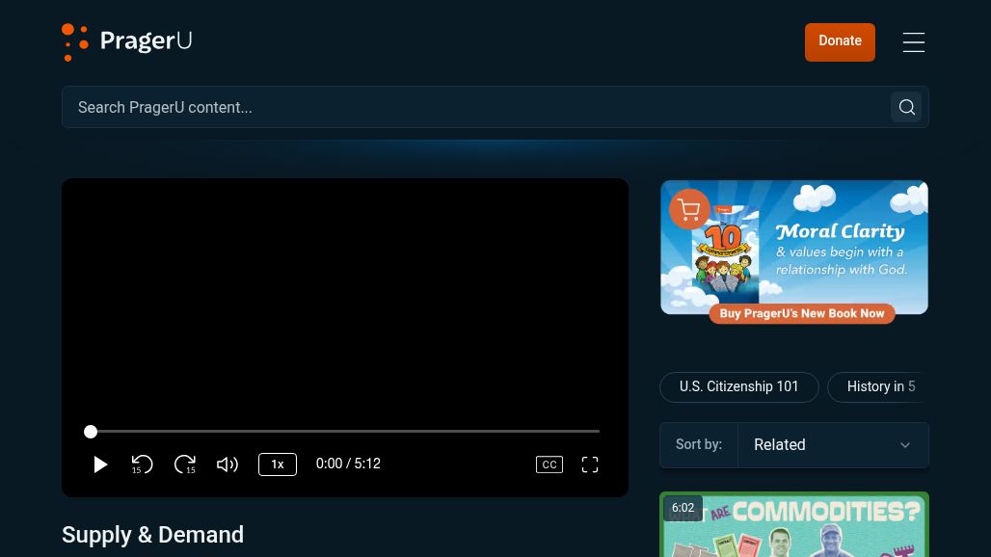Click the Donate button
This screenshot has width=991, height=557.
[840, 41]
